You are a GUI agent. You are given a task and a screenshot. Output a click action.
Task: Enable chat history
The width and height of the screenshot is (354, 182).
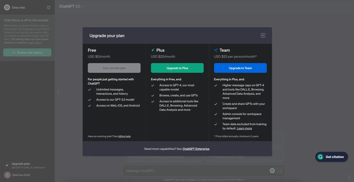pos(27,52)
